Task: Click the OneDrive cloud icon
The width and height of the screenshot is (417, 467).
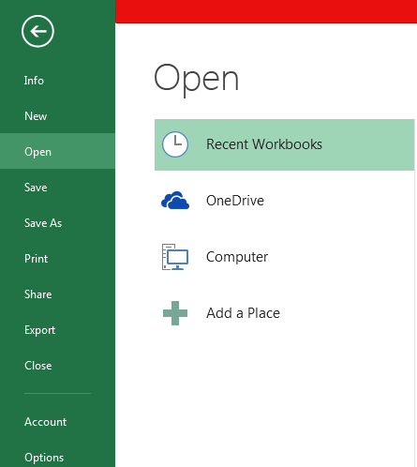Action: click(175, 201)
